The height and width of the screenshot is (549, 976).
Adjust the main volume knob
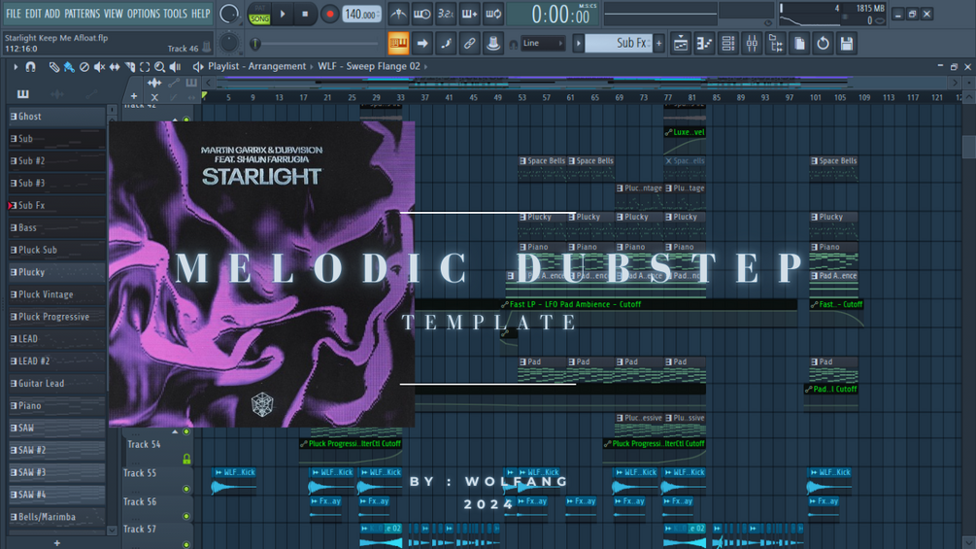pos(229,14)
